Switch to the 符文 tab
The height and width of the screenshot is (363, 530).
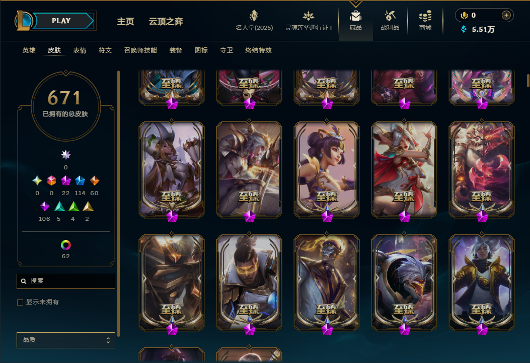click(105, 50)
